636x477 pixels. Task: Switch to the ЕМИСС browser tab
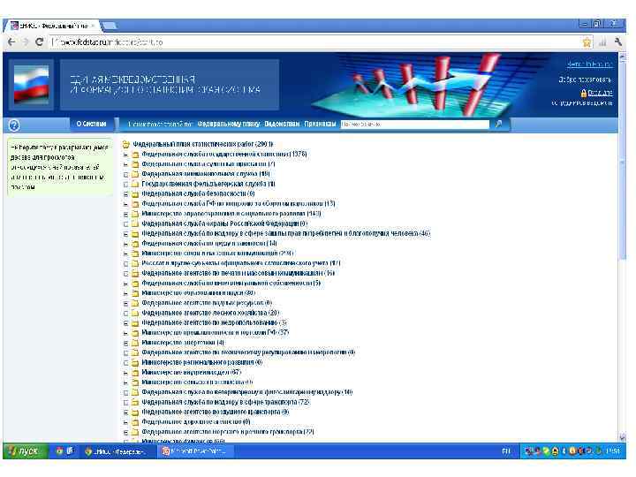(53, 26)
